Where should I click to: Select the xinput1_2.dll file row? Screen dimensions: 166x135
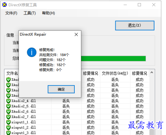click(x=77, y=128)
